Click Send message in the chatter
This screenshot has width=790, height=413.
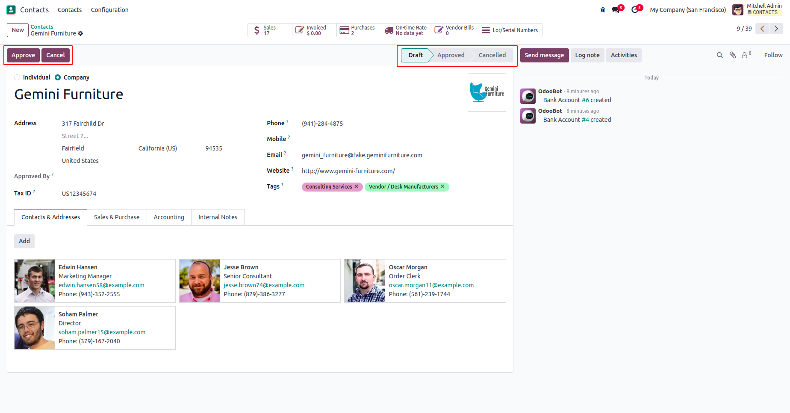tap(544, 55)
